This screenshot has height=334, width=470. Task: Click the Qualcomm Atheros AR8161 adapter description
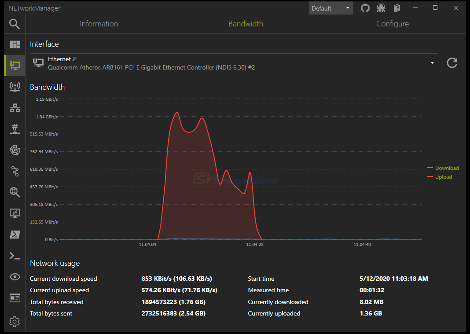pyautogui.click(x=151, y=67)
